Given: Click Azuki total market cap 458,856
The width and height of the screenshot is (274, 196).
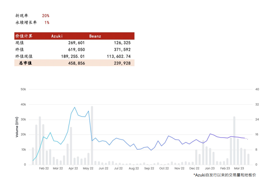Looking at the screenshot, I should point(76,63).
